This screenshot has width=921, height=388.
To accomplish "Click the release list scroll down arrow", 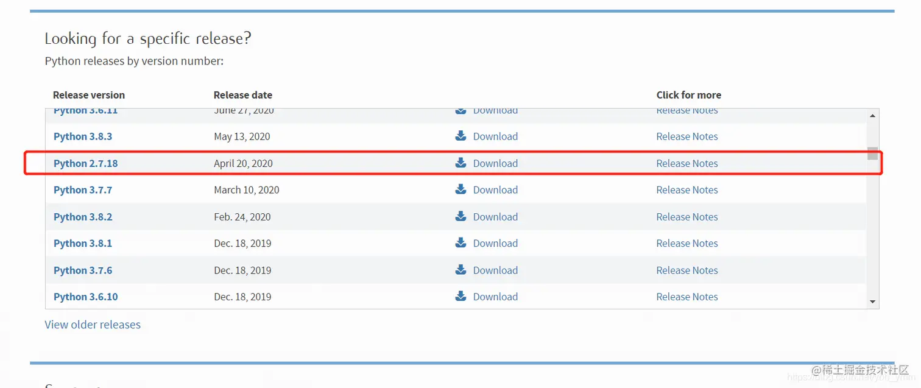I will [872, 302].
